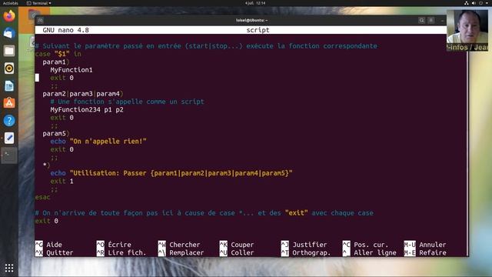Click the '^G Aide' shortcut label

48,245
